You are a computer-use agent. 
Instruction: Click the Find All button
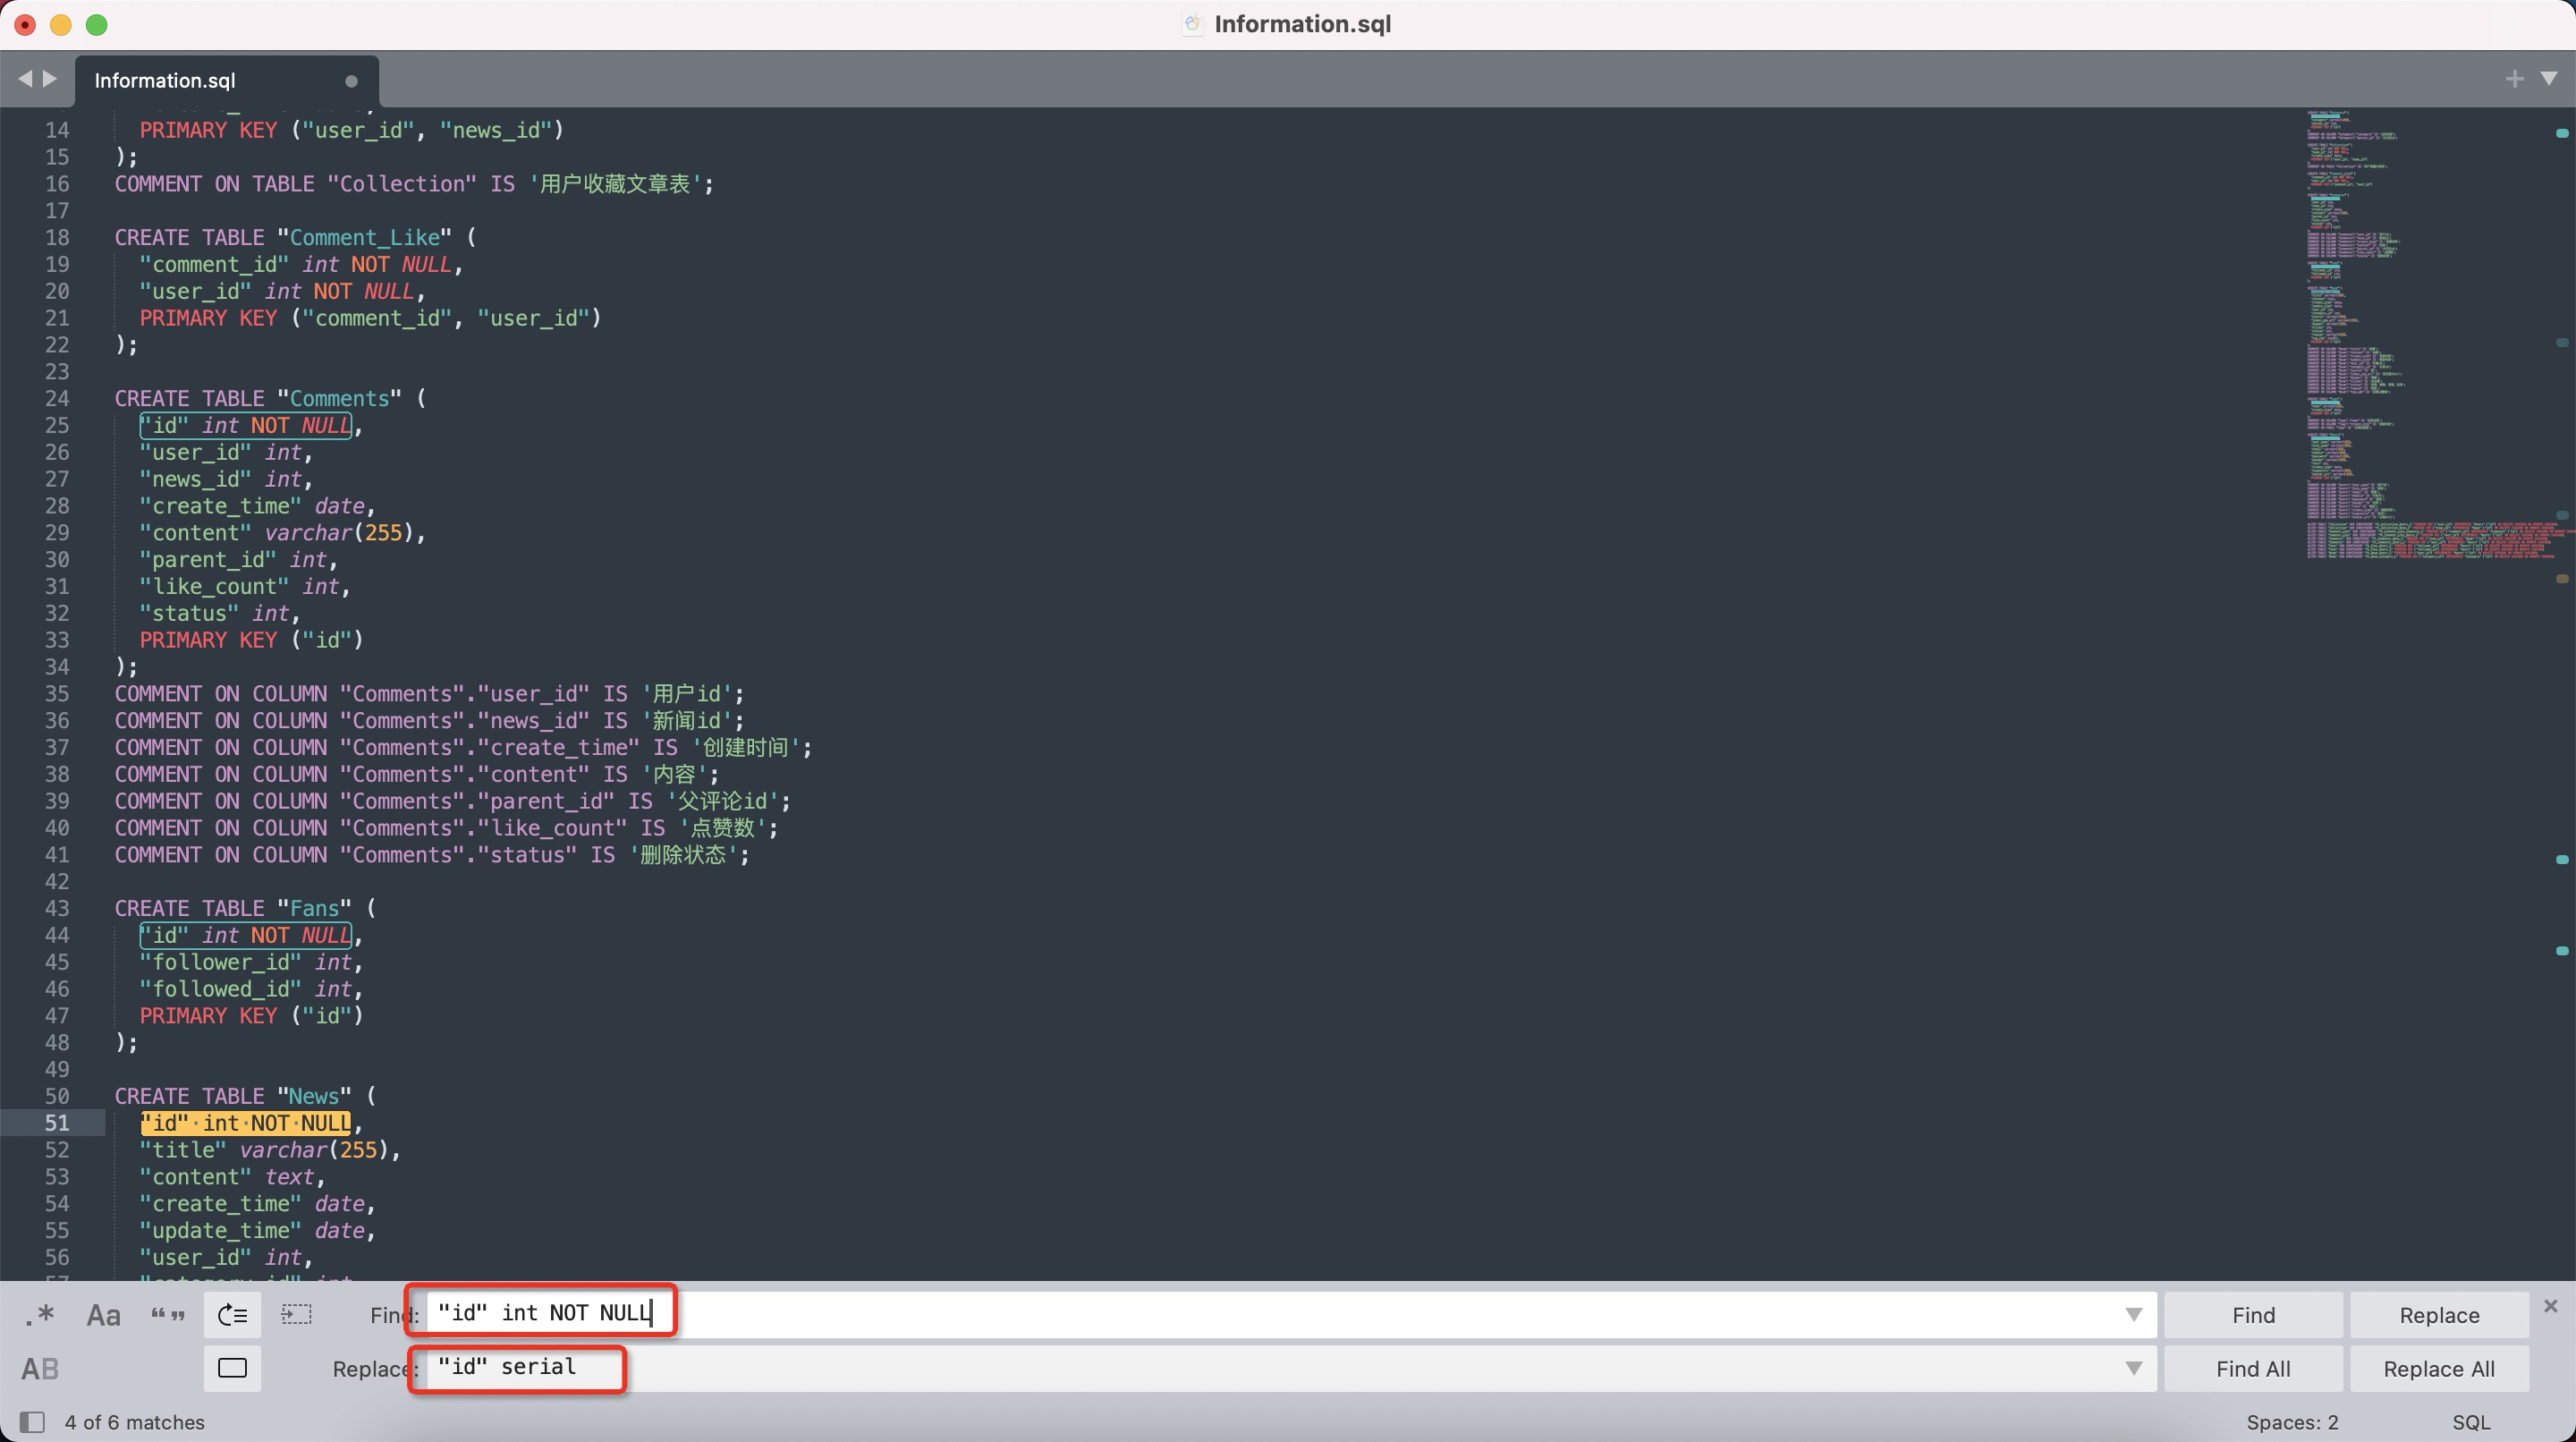tap(2252, 1369)
